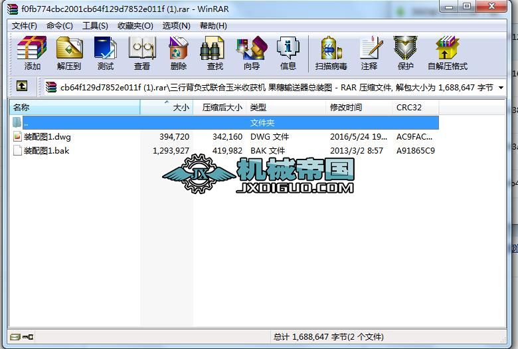Open the 工具(S) menu

tap(95, 26)
